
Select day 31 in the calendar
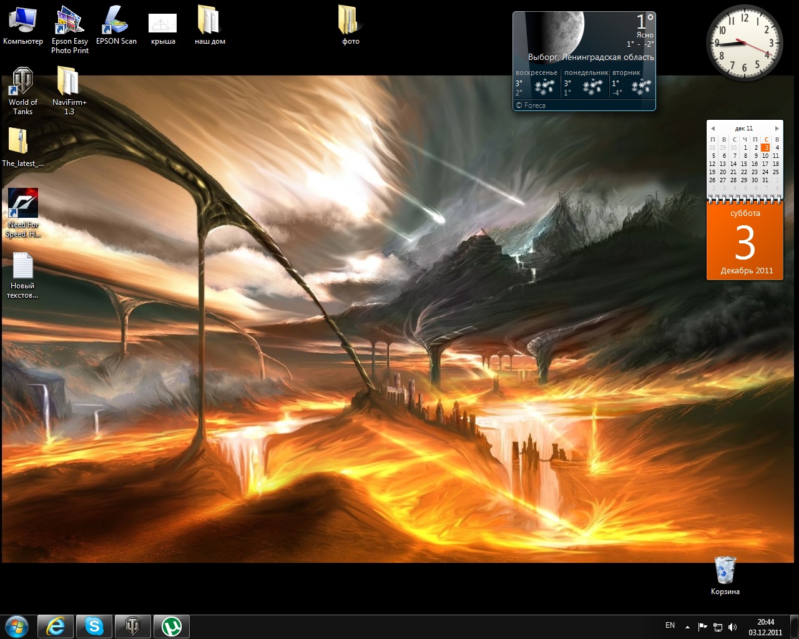click(x=765, y=180)
